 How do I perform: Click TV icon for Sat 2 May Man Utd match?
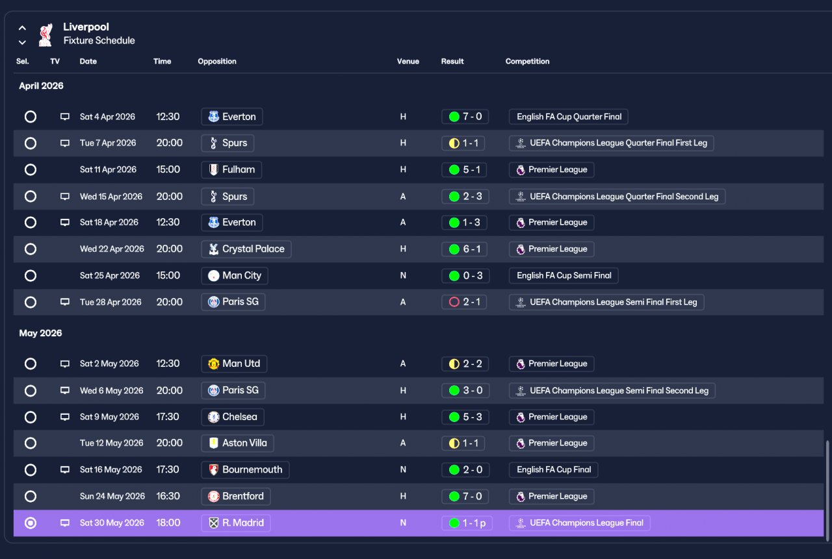(x=65, y=364)
